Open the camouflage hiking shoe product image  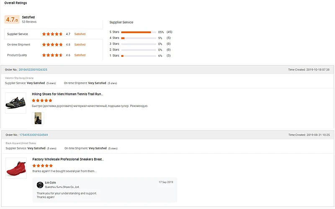[15, 103]
